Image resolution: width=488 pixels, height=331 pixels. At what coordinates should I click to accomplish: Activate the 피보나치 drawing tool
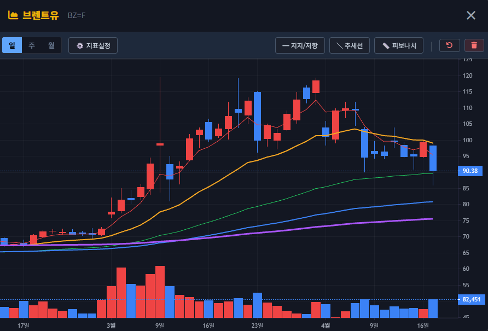399,45
